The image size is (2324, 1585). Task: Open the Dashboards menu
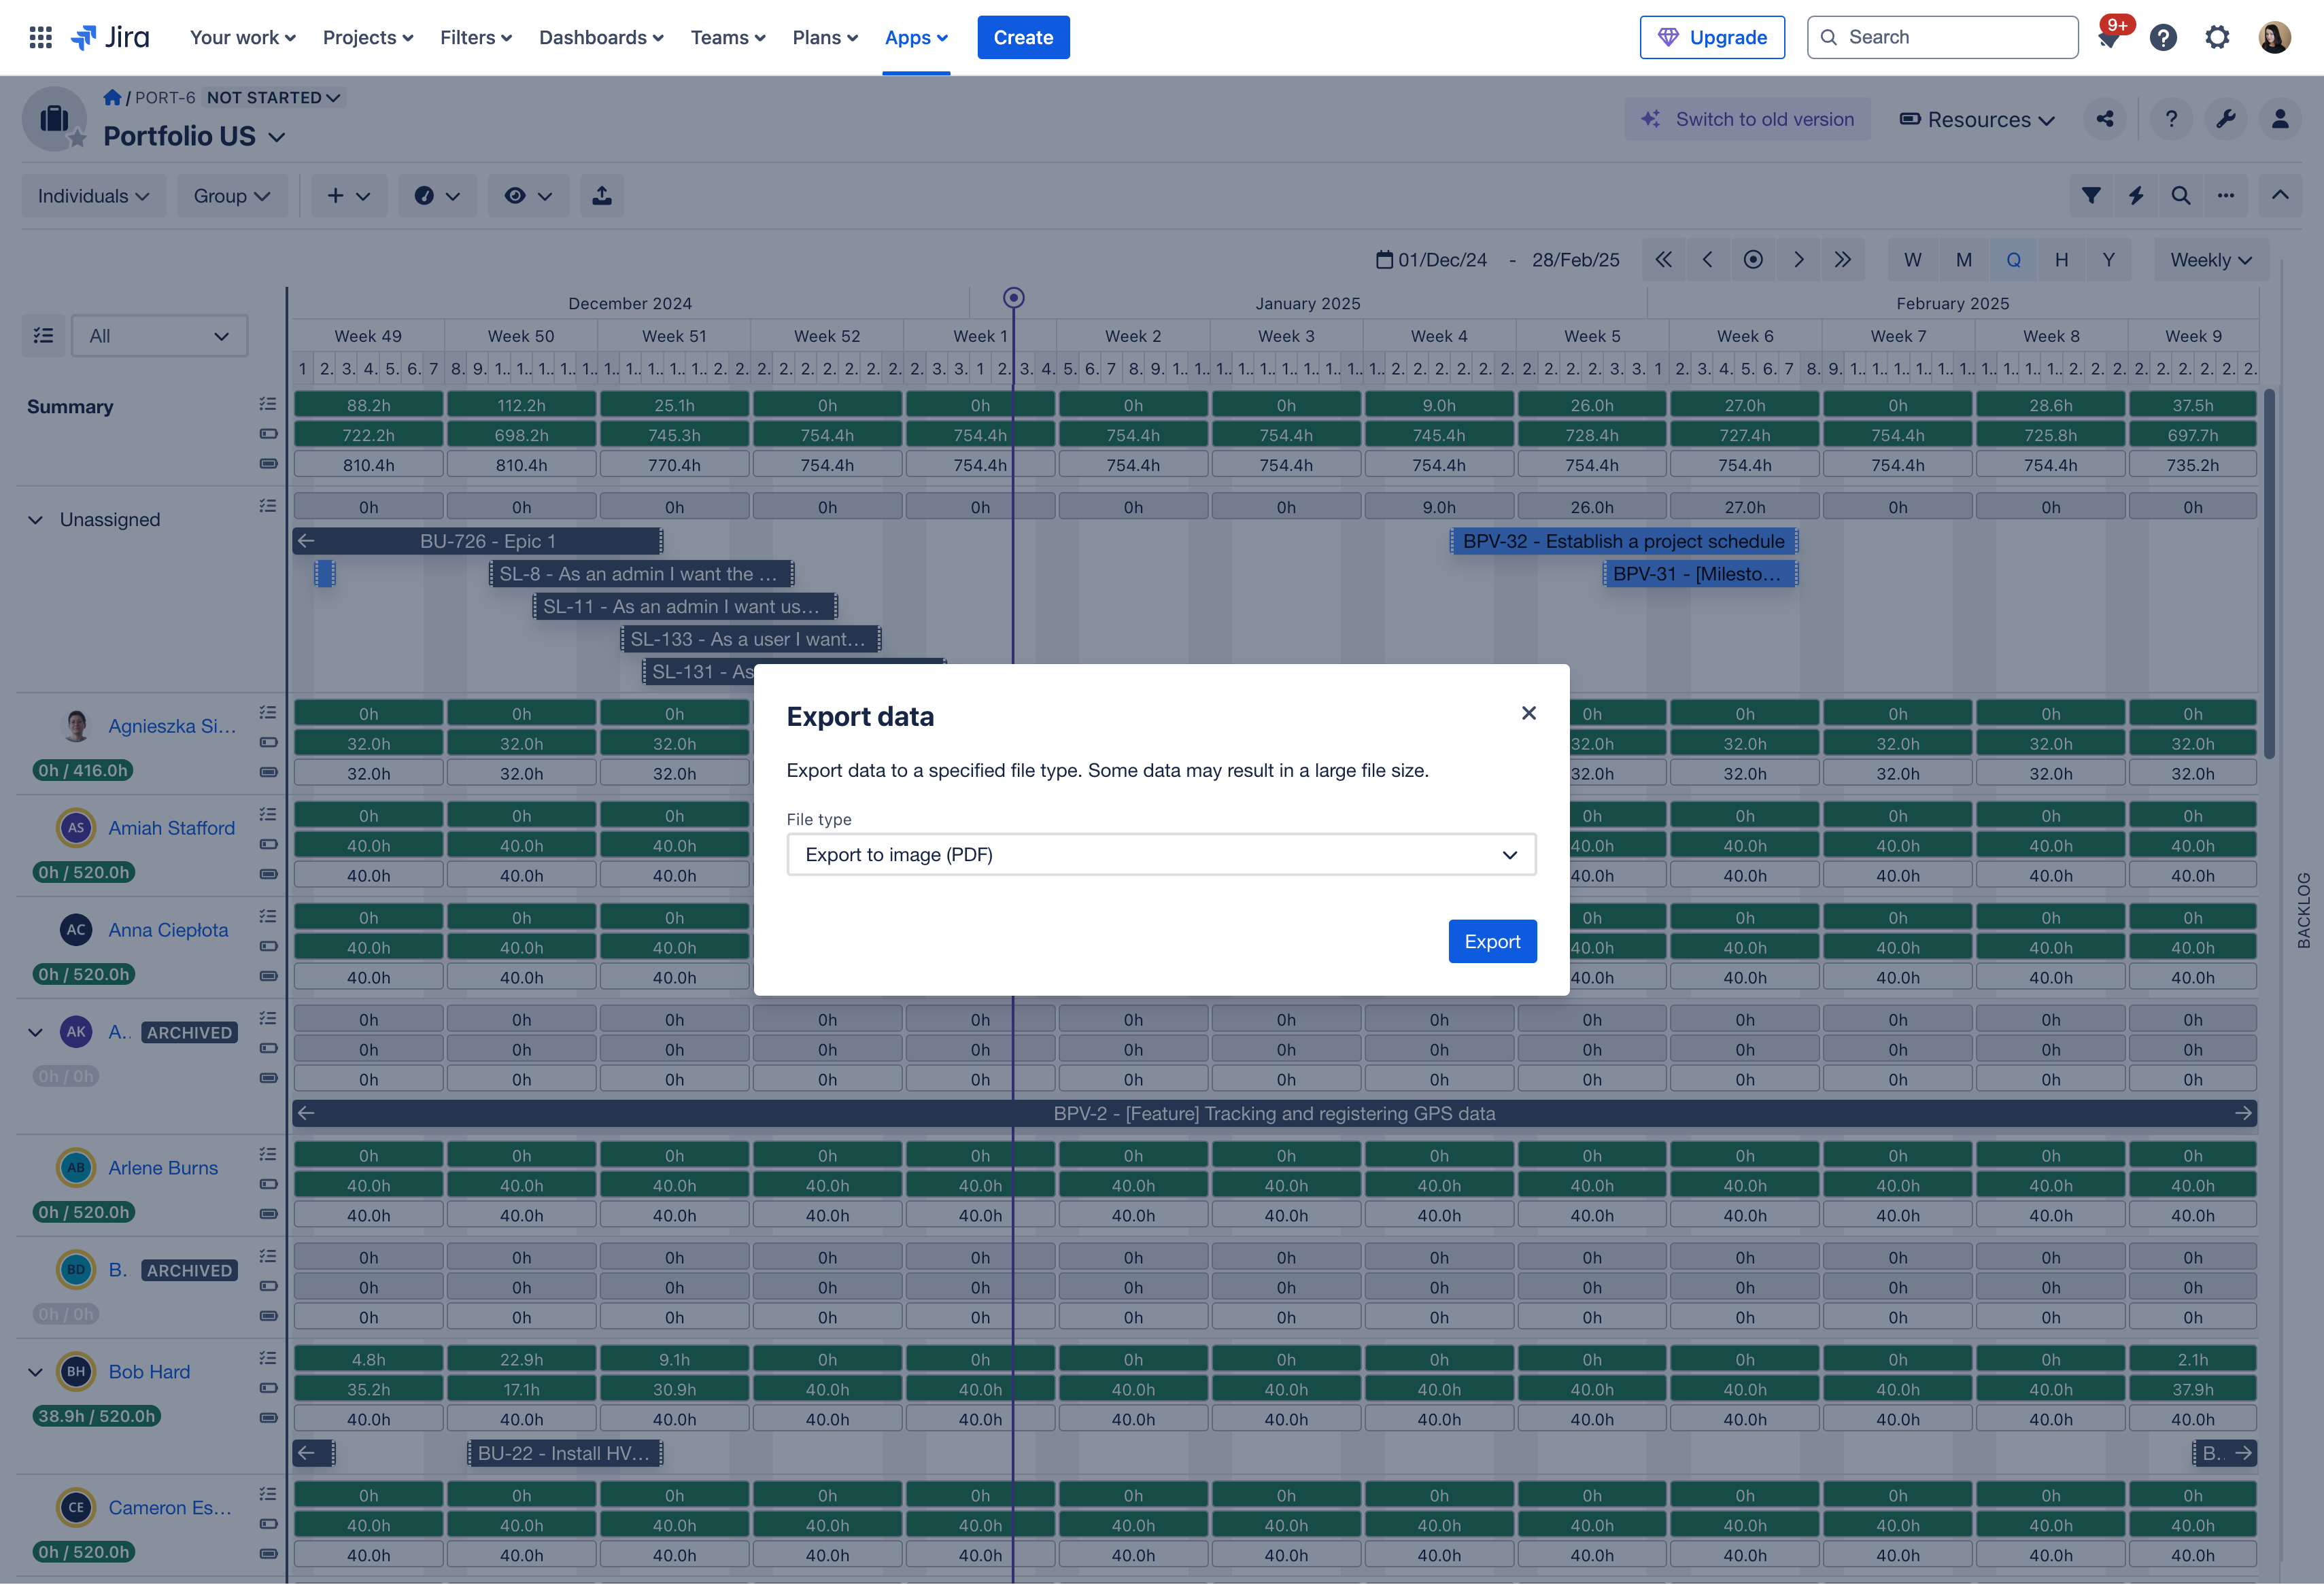pyautogui.click(x=600, y=37)
